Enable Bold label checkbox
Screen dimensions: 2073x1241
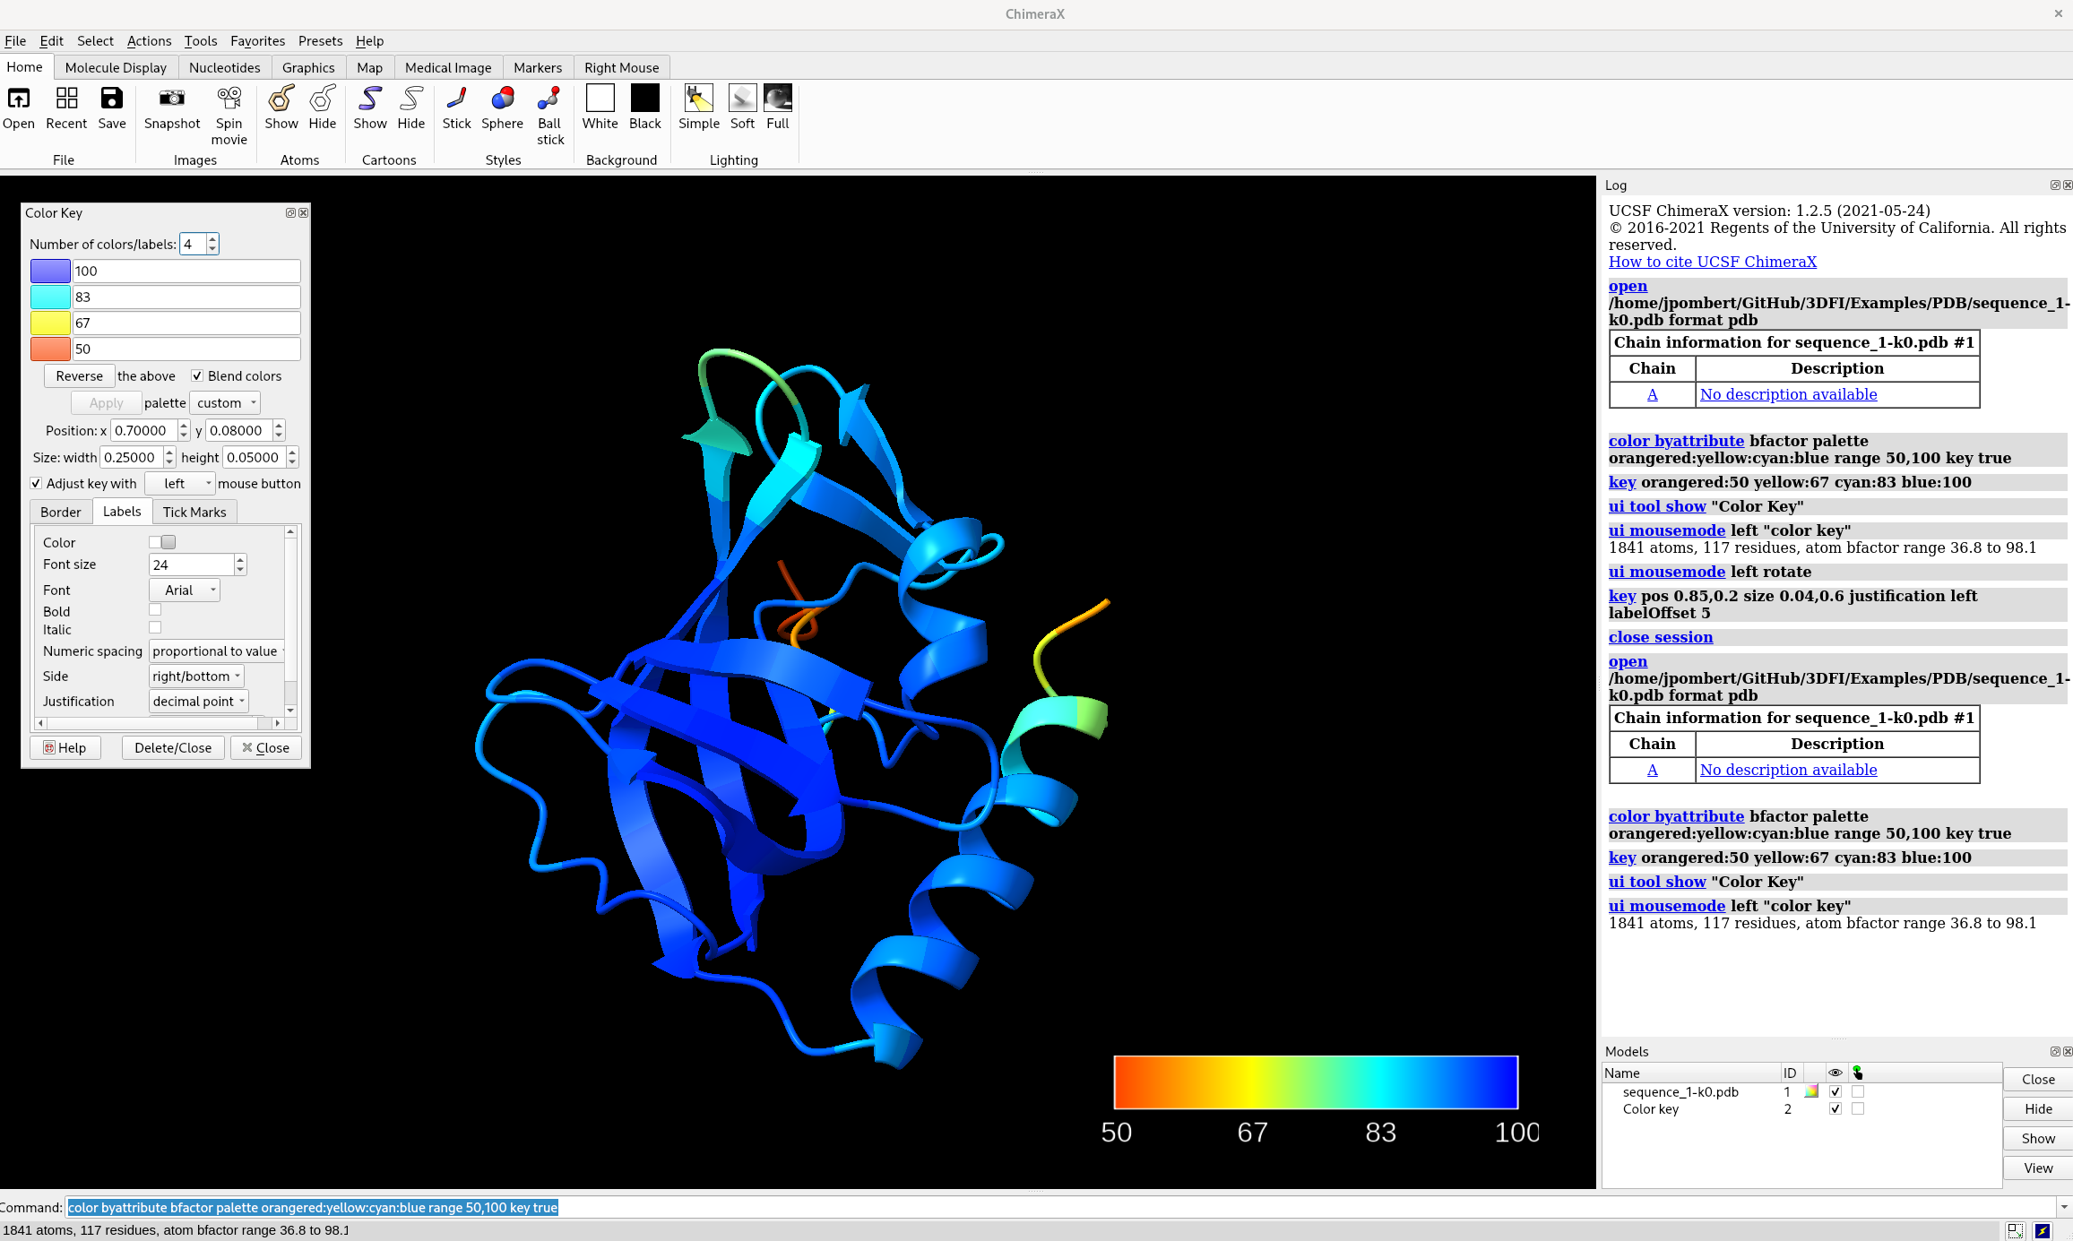tap(155, 609)
